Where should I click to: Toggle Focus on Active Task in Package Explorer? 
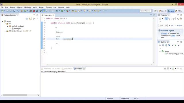[34, 19]
